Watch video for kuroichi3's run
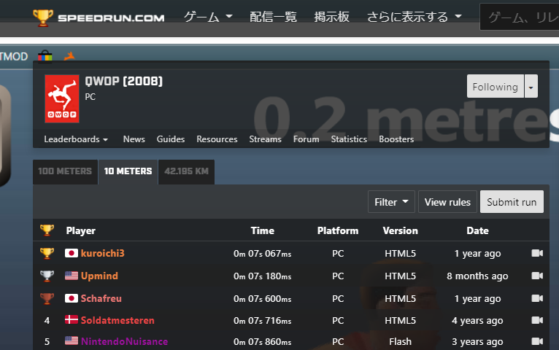The width and height of the screenshot is (559, 350). click(537, 253)
